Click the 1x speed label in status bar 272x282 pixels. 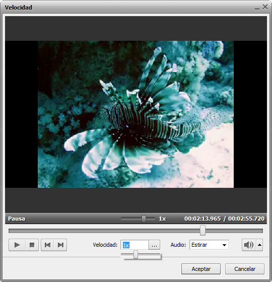tap(162, 219)
